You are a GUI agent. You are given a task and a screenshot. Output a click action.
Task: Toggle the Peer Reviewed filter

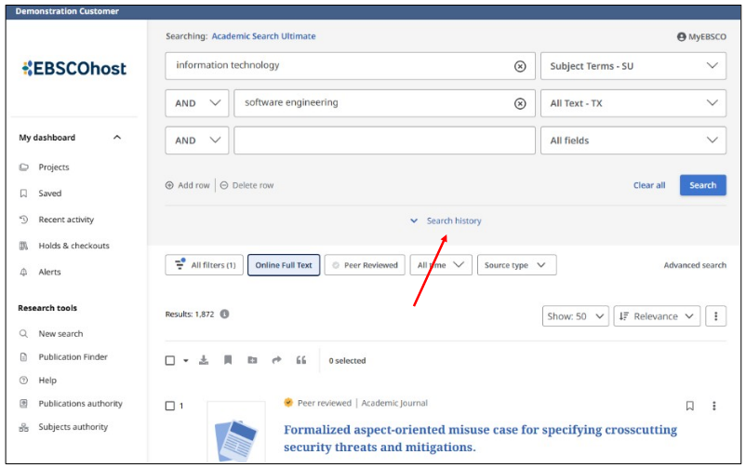365,265
